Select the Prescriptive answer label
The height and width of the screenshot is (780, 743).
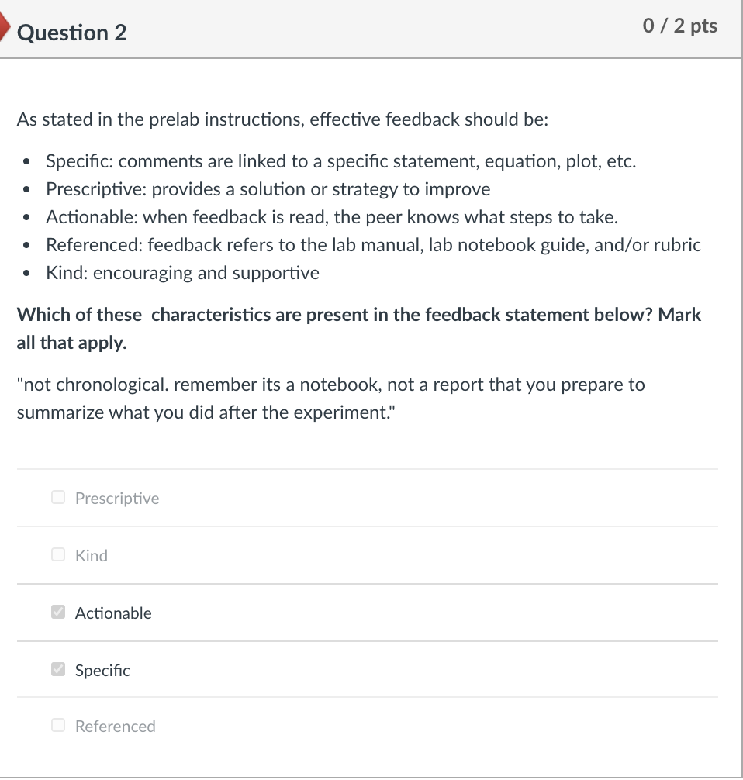(116, 499)
